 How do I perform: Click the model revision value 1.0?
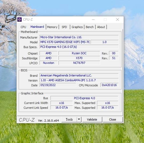(x=104, y=42)
